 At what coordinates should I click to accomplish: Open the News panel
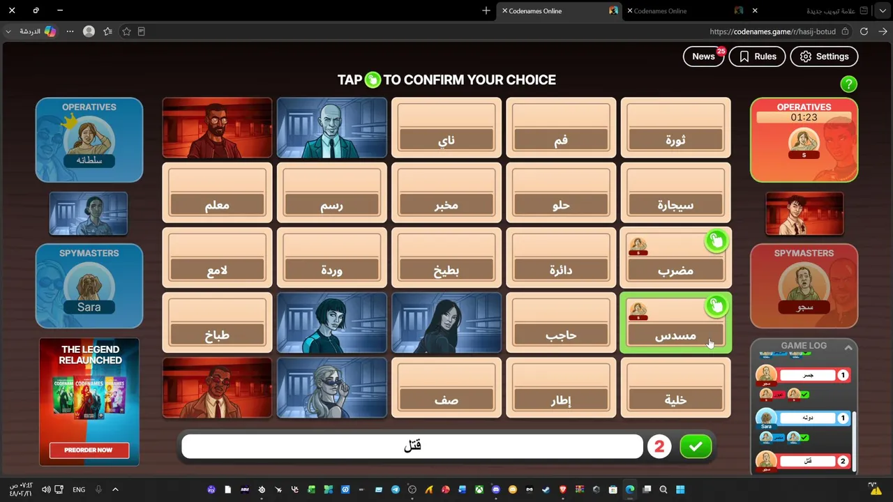pos(704,56)
